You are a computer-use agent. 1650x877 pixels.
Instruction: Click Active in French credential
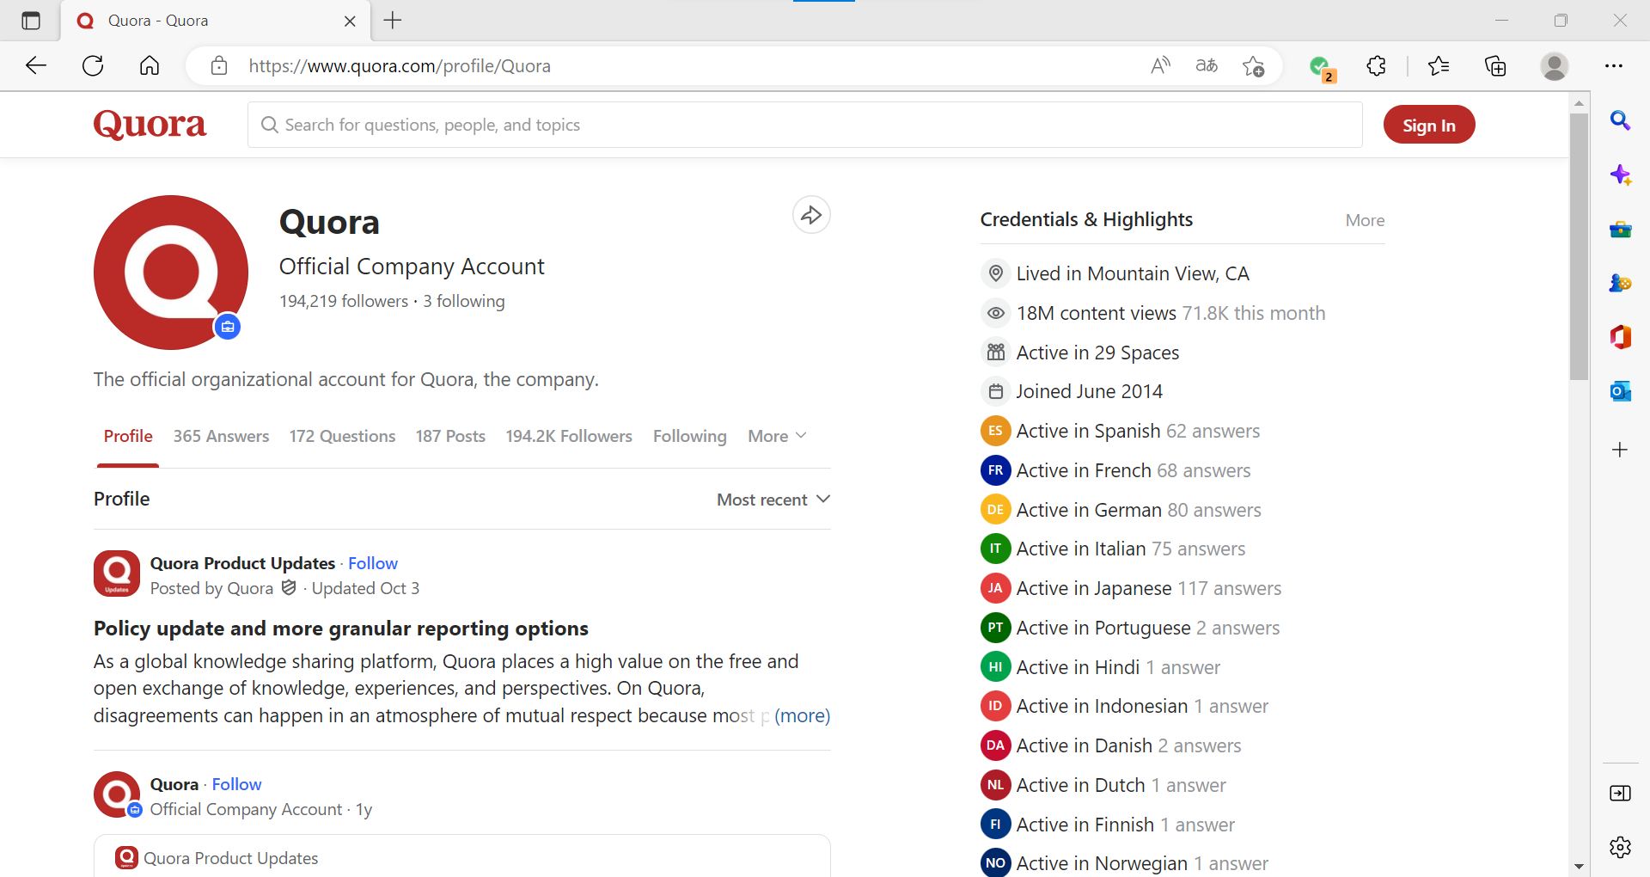(1115, 470)
